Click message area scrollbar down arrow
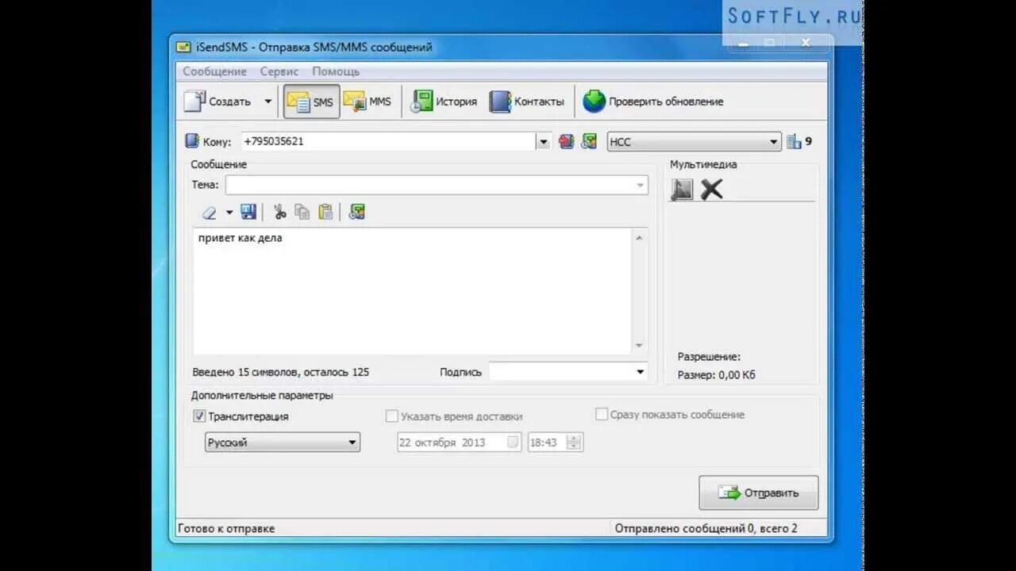 (x=640, y=346)
